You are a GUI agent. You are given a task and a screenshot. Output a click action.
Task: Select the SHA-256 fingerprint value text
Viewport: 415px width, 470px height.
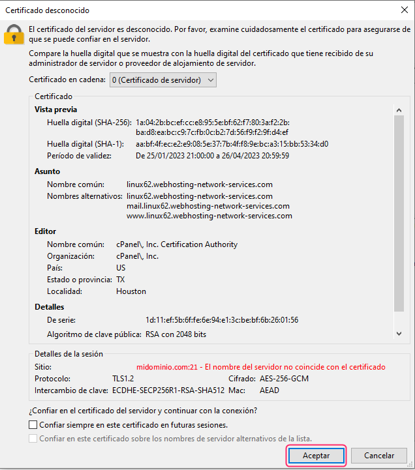(213, 127)
